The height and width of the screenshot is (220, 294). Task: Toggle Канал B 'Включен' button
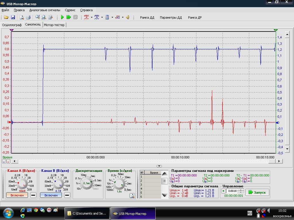click(51, 195)
